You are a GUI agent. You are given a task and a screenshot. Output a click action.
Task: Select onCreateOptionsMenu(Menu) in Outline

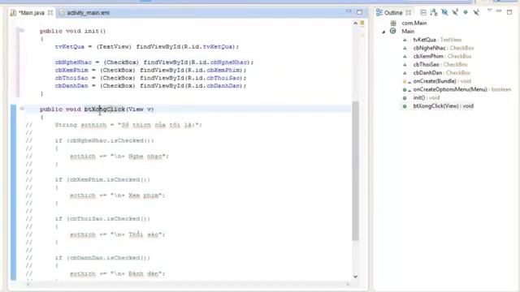point(462,89)
